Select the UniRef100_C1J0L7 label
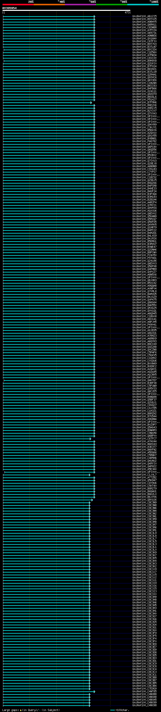 [x=144, y=475]
